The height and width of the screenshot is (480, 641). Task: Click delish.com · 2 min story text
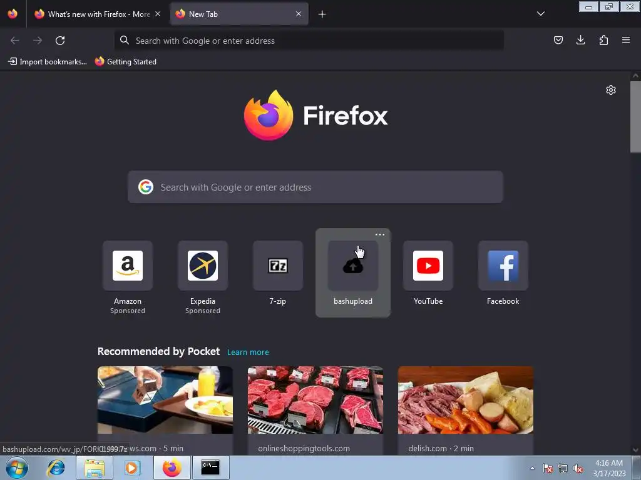click(x=441, y=449)
